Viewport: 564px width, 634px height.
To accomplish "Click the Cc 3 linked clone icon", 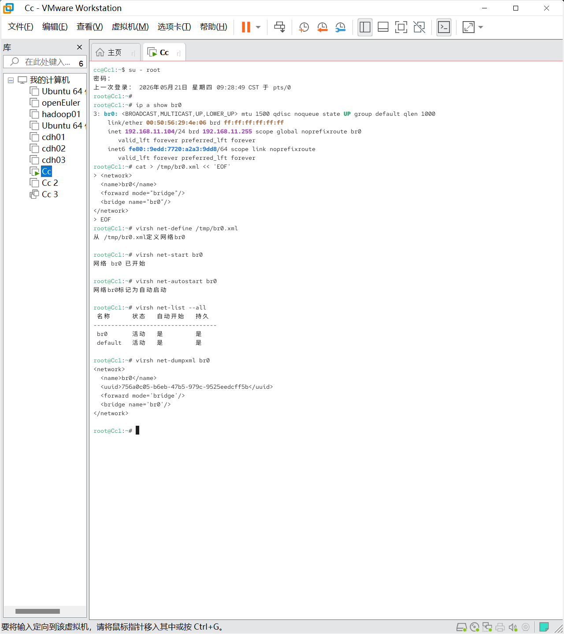I will 34,194.
